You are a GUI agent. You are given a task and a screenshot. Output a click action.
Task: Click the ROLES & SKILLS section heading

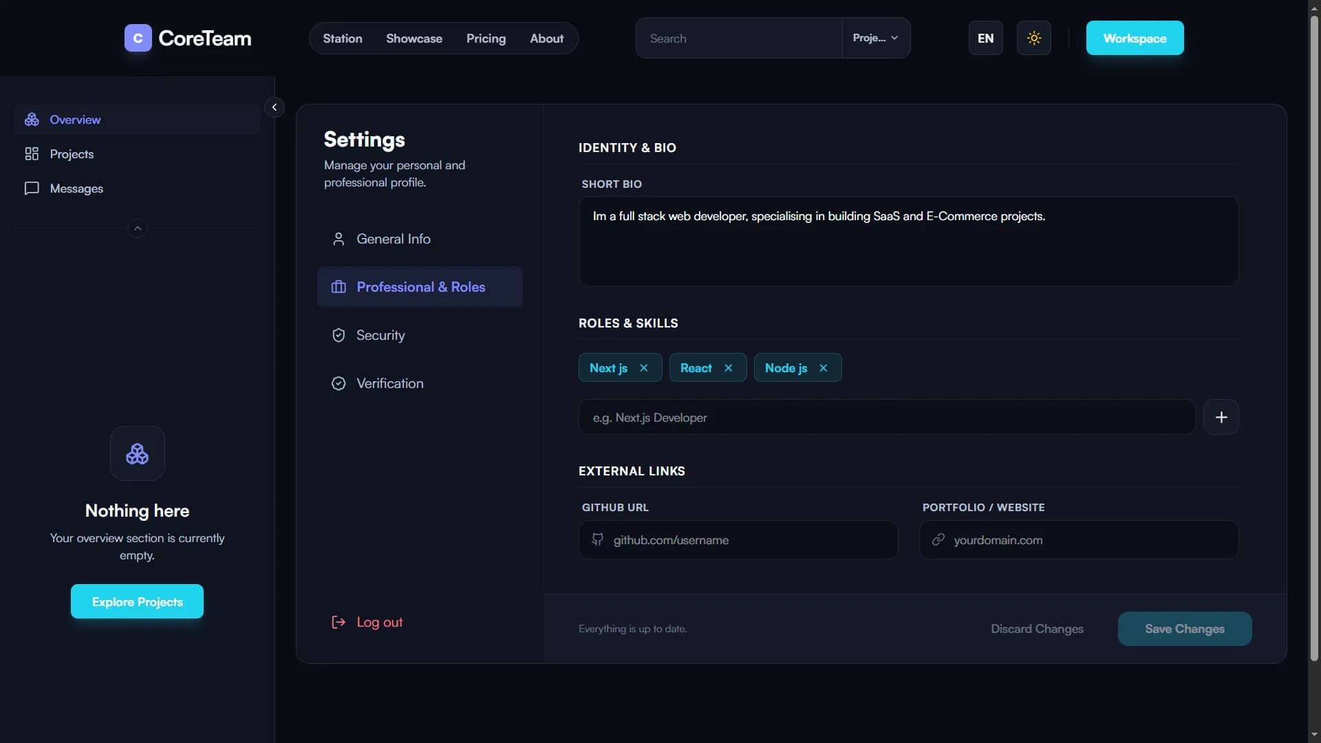tap(628, 323)
